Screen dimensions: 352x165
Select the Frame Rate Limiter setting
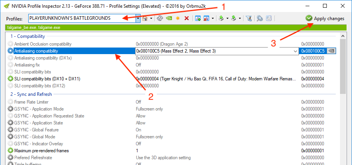(172, 102)
